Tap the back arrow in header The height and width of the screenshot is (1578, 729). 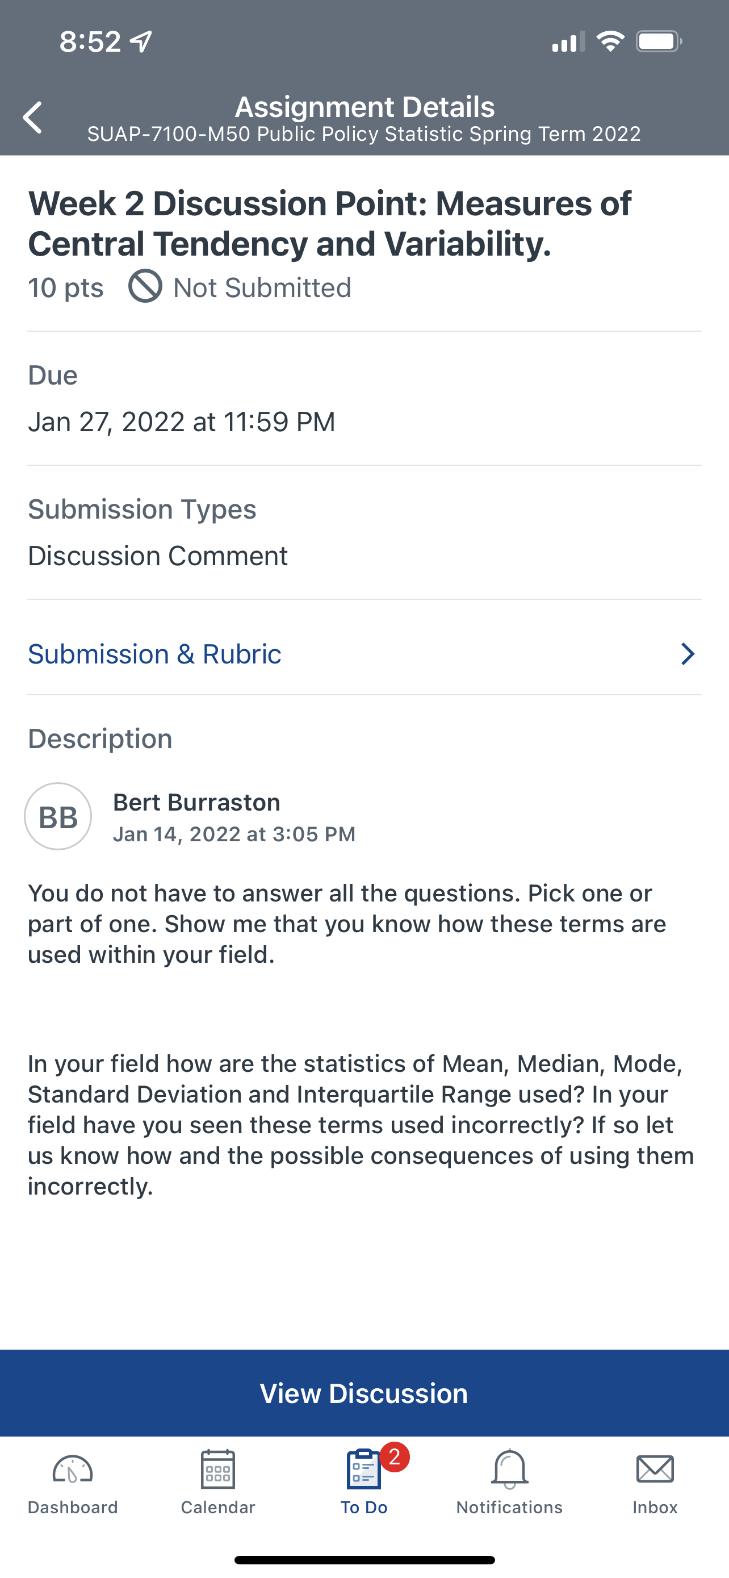(32, 117)
